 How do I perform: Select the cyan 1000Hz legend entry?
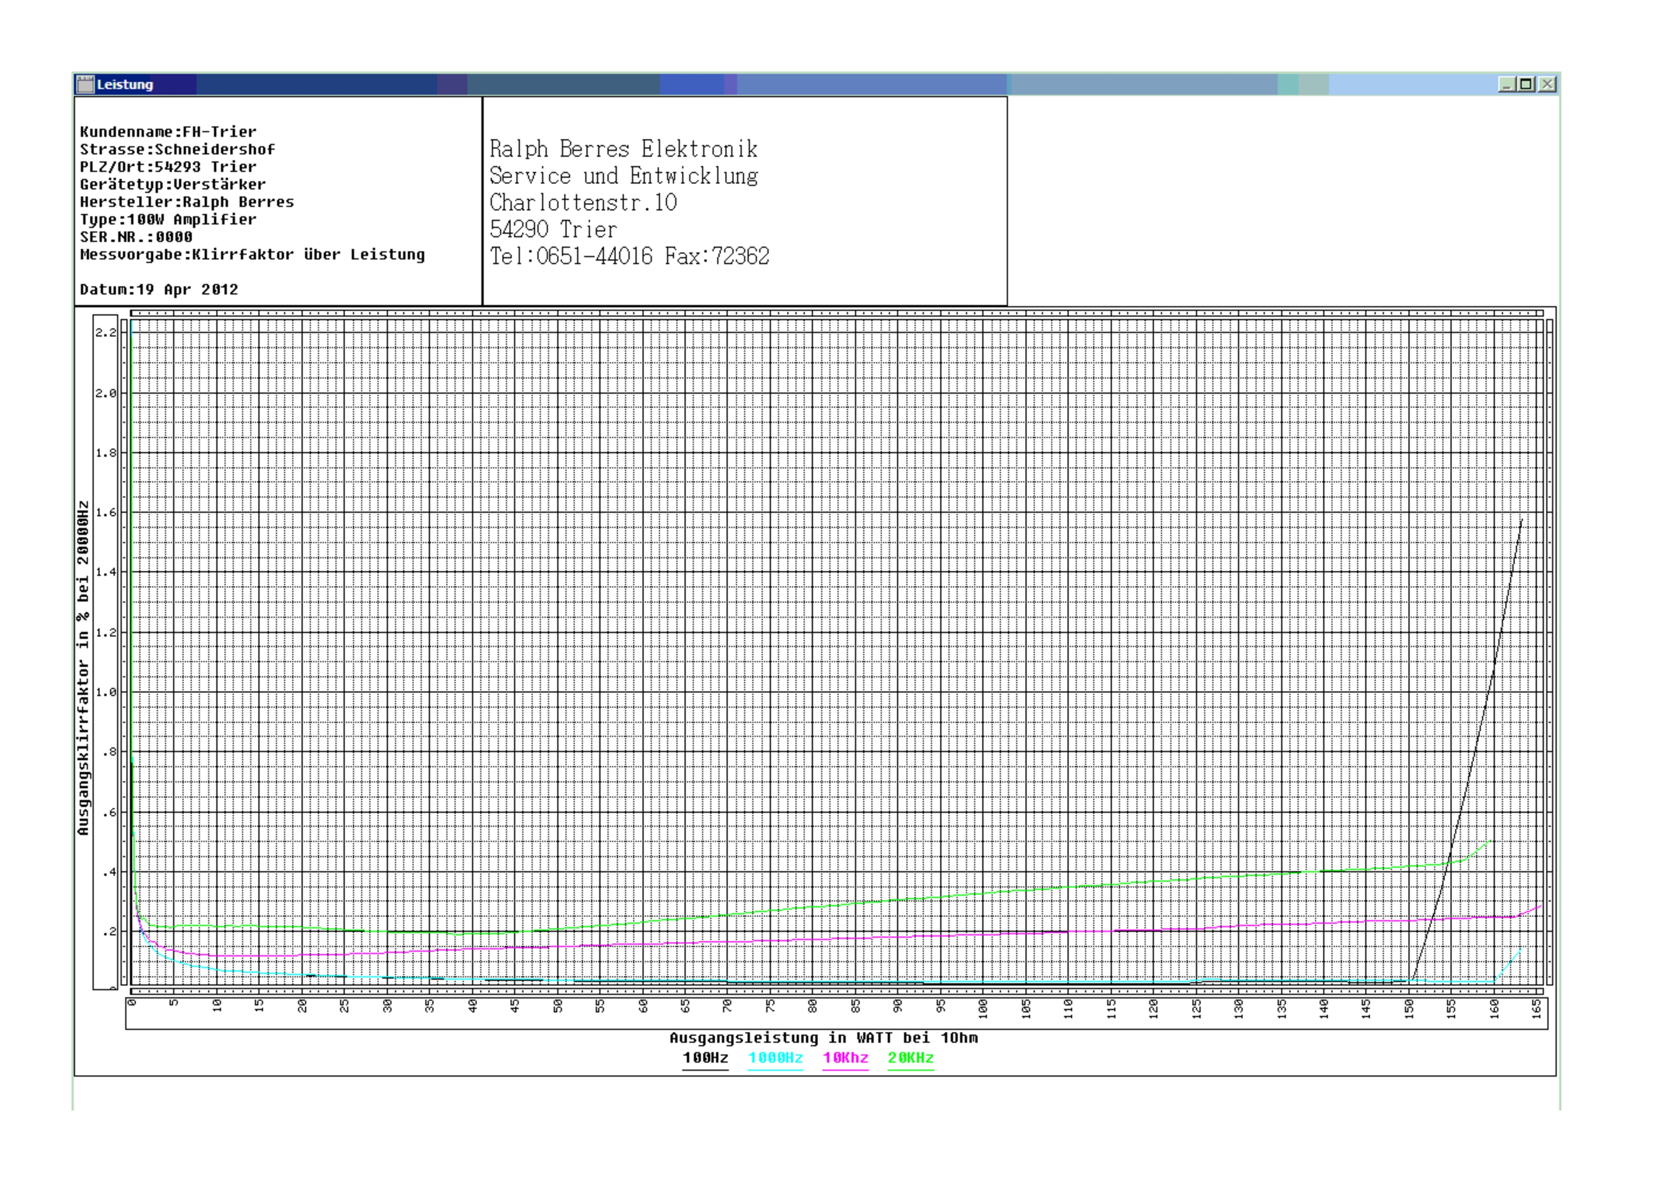click(x=775, y=1058)
